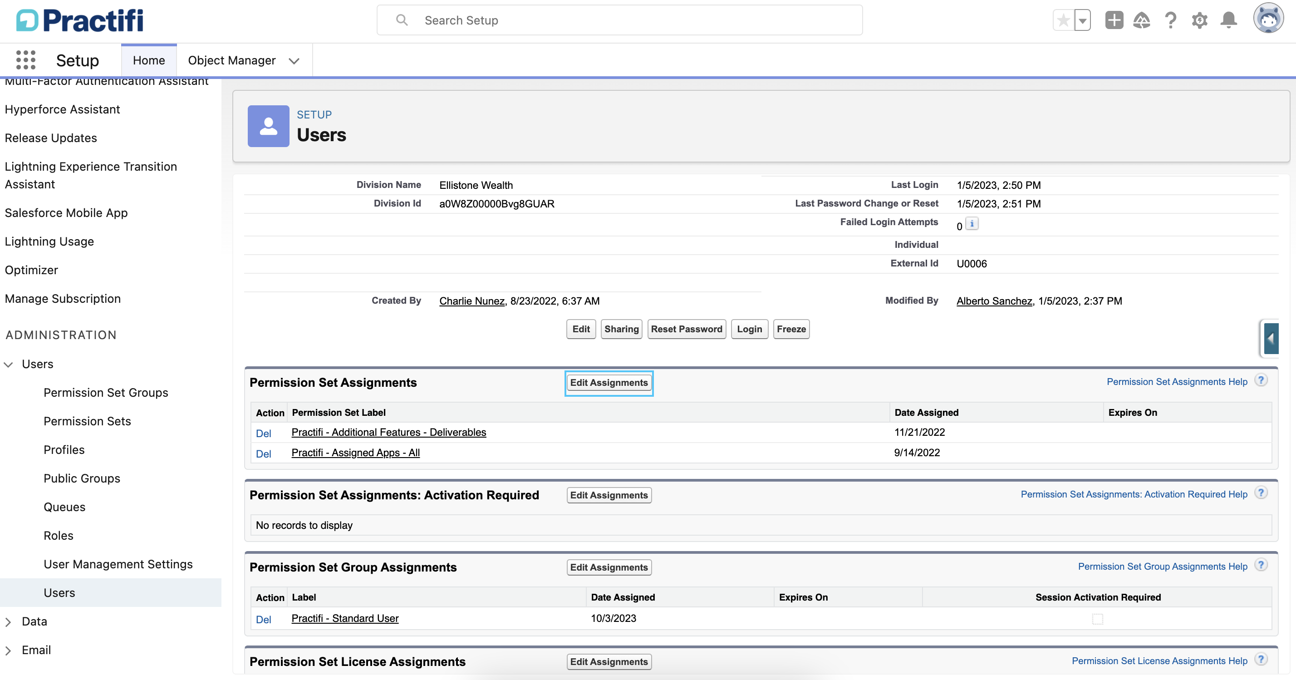Click the Permission Set Group Assignments help icon
Image resolution: width=1296 pixels, height=680 pixels.
[x=1261, y=565]
